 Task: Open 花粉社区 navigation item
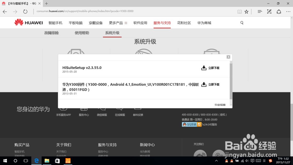pos(184,23)
